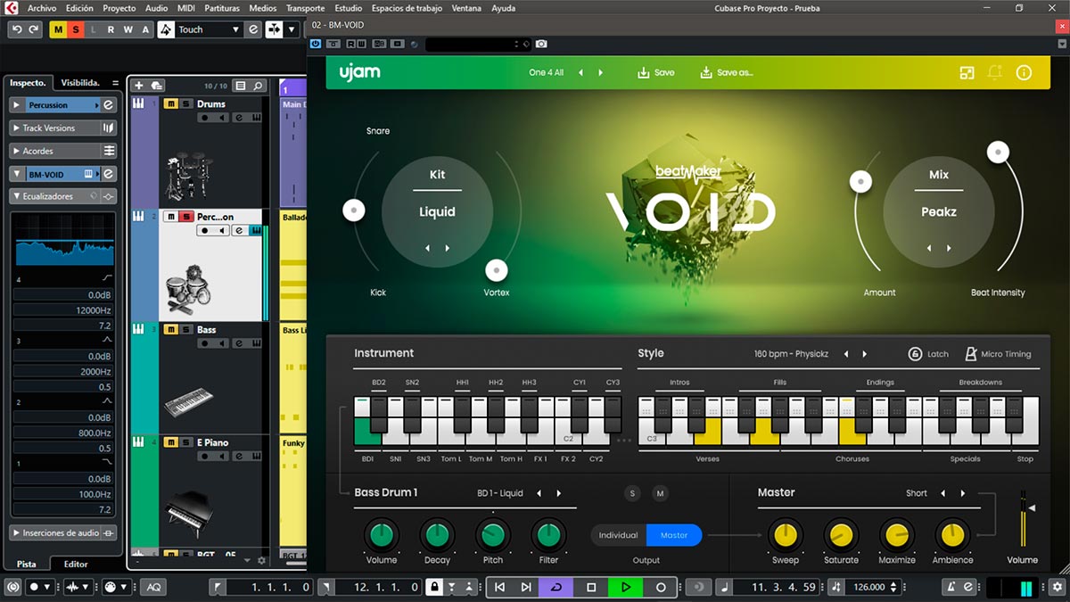Click the plugin camera snapshot icon

541,44
